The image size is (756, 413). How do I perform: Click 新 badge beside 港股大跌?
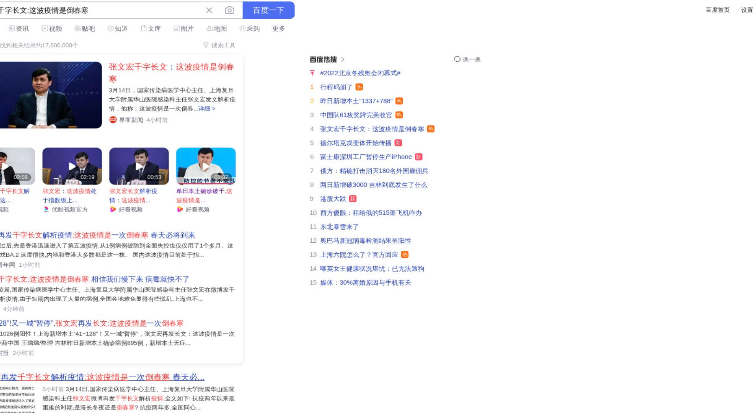352,199
